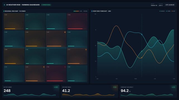Toggle the WHEAT series in chart legend

(162, 11)
